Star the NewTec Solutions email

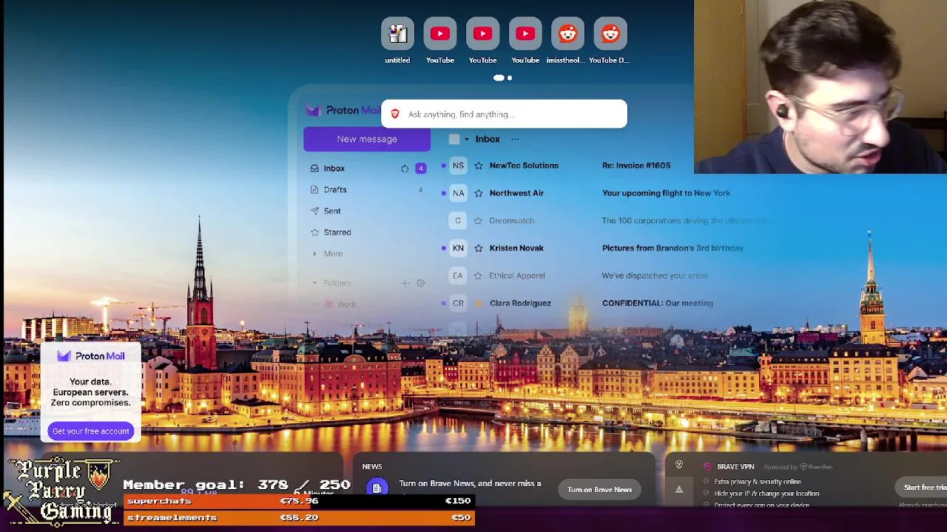click(x=478, y=166)
